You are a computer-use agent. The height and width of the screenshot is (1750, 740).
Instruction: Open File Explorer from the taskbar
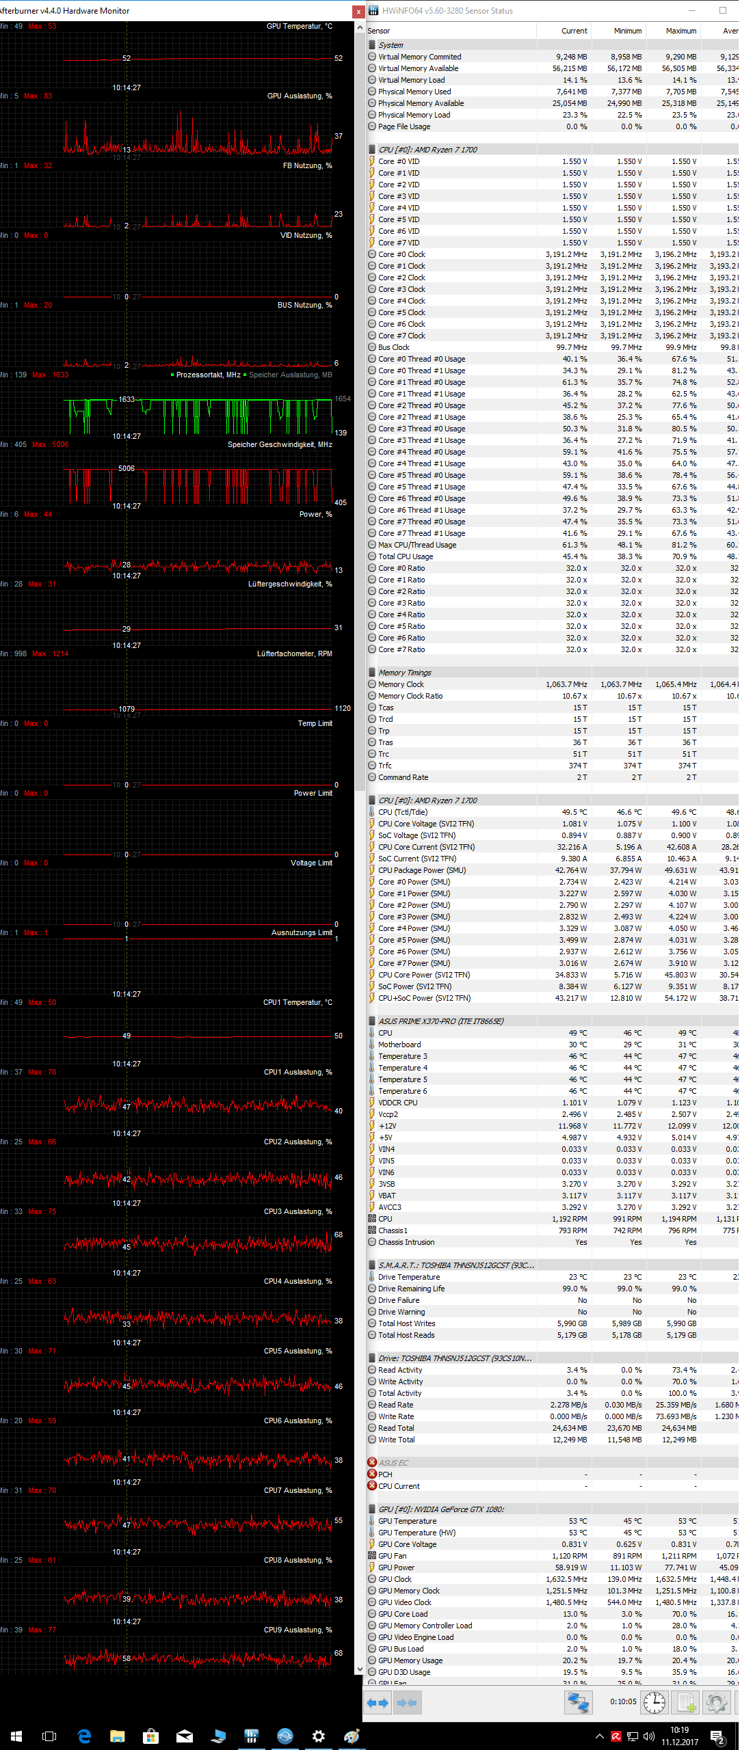pos(118,1736)
